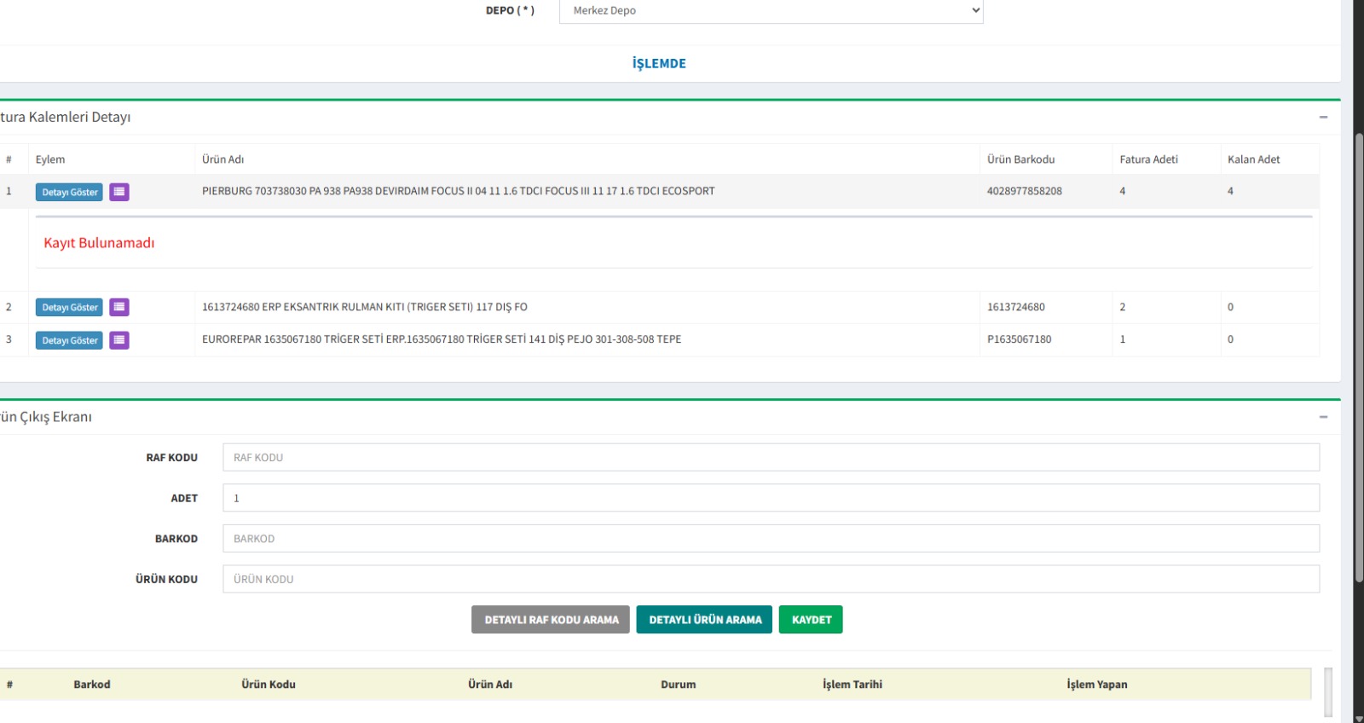Focus the RAF KODU input field
1364x723 pixels.
[771, 457]
